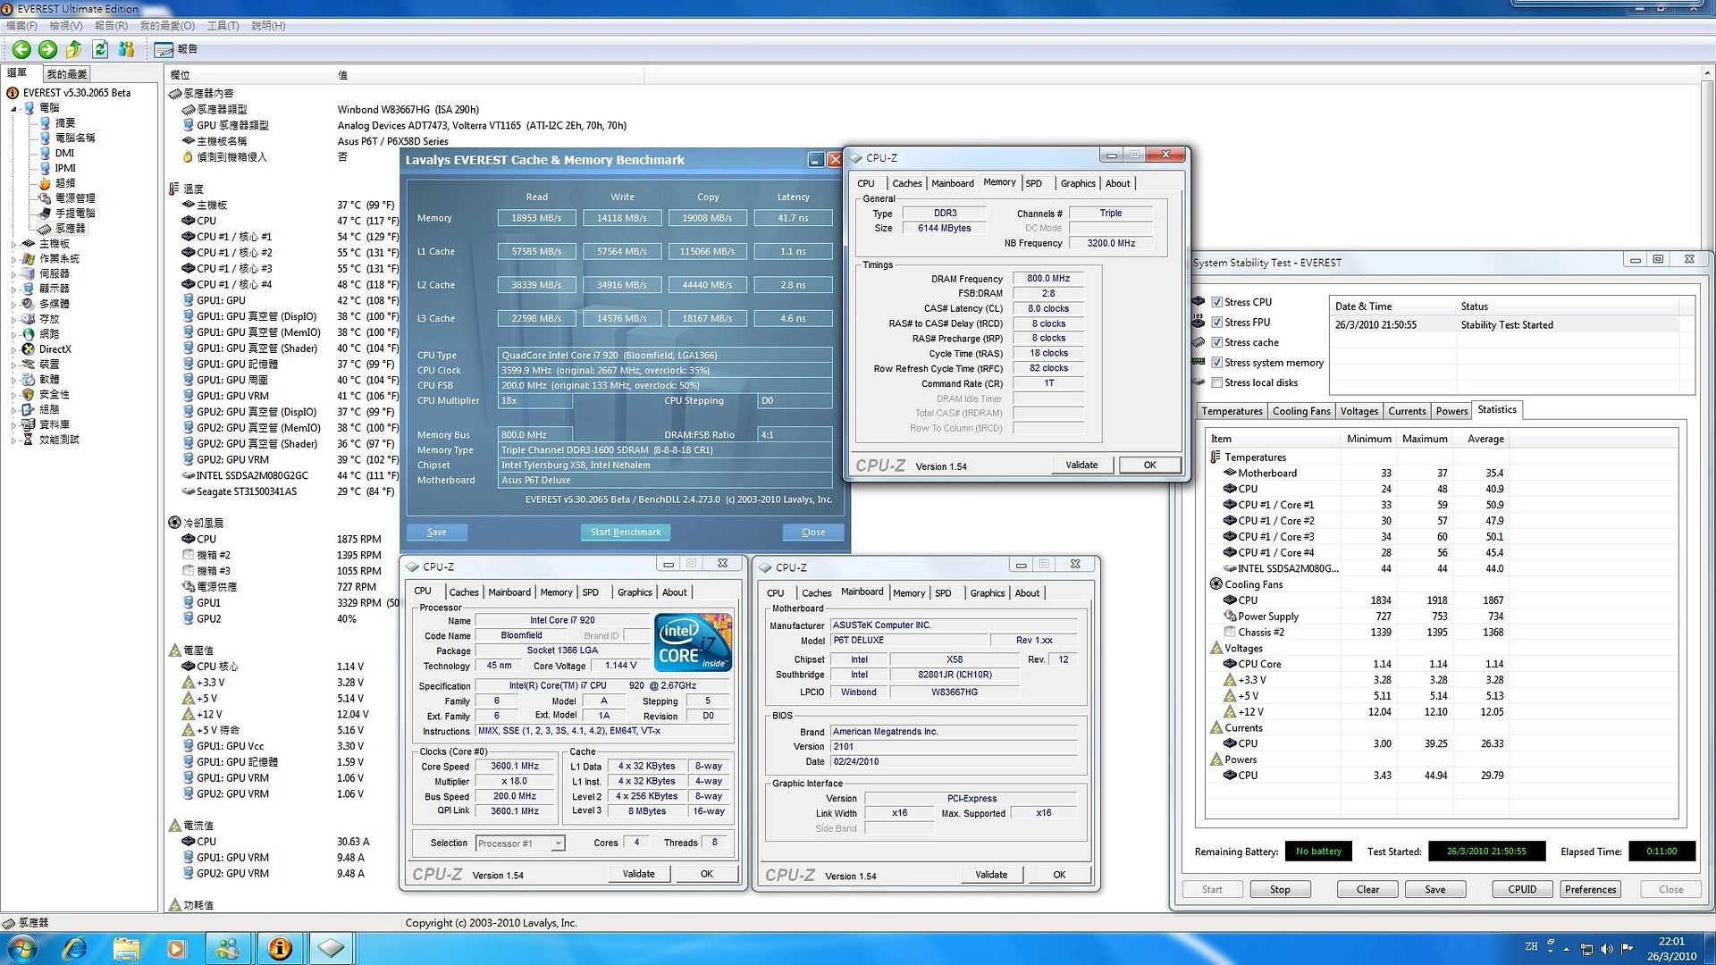
Task: Expand the 網路 network tree node
Action: coord(14,334)
